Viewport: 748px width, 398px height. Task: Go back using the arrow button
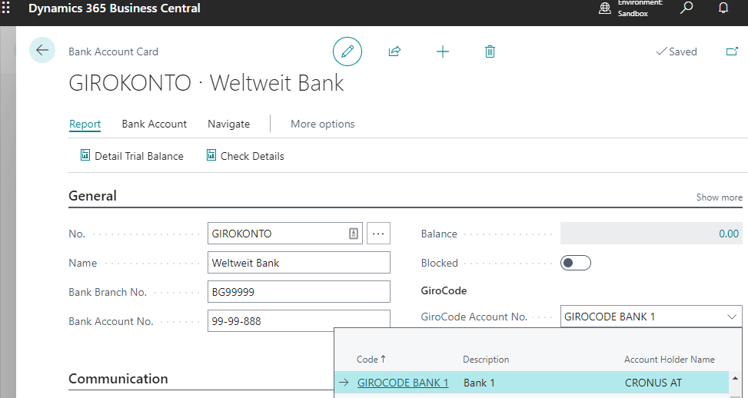pos(42,51)
